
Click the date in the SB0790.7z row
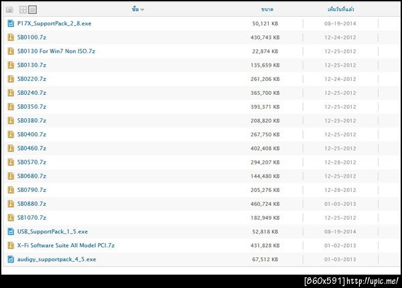(340, 190)
